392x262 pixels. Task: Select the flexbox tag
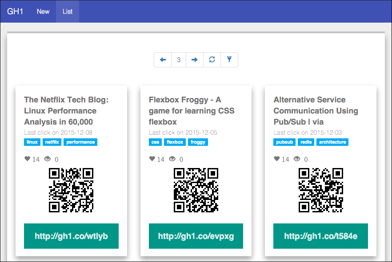point(175,142)
